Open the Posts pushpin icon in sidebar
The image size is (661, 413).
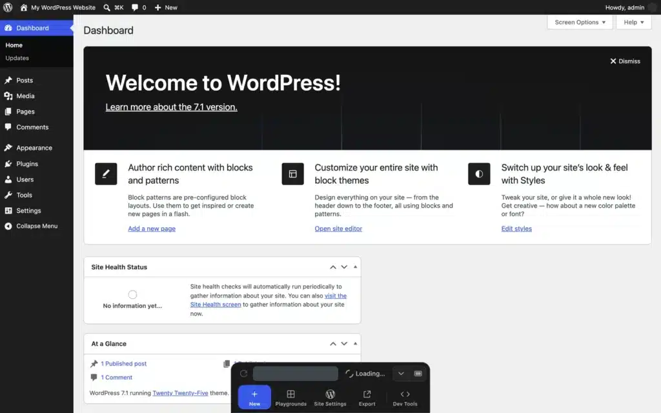[8, 80]
